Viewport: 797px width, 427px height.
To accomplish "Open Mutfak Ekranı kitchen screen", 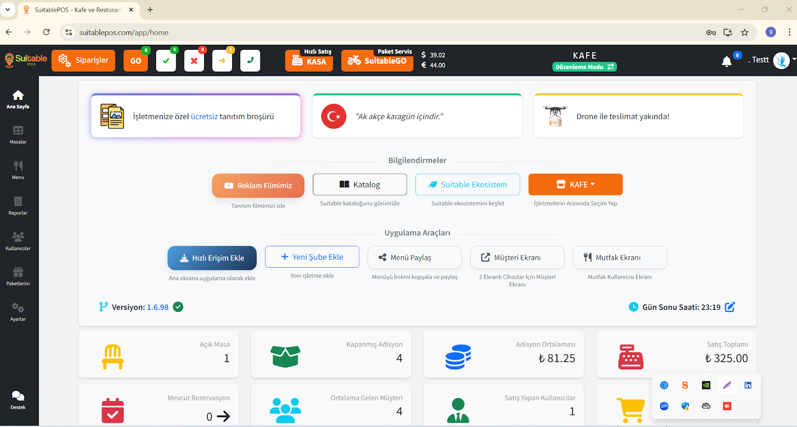I will (x=620, y=257).
